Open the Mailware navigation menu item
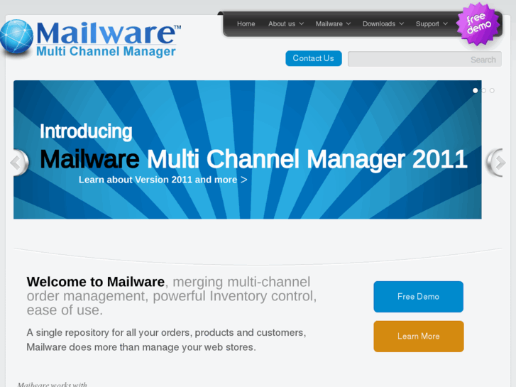 (x=329, y=23)
